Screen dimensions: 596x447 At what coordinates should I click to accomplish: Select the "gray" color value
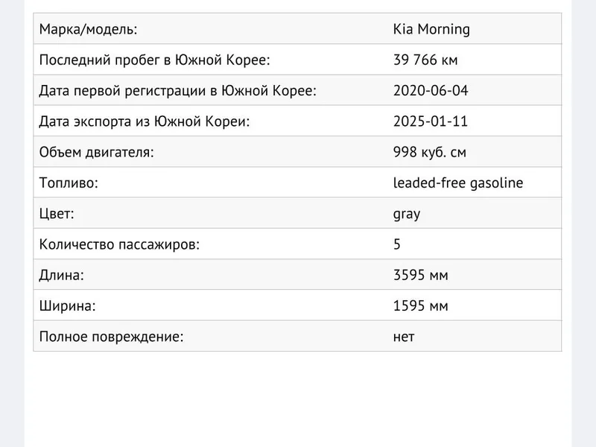[407, 214]
